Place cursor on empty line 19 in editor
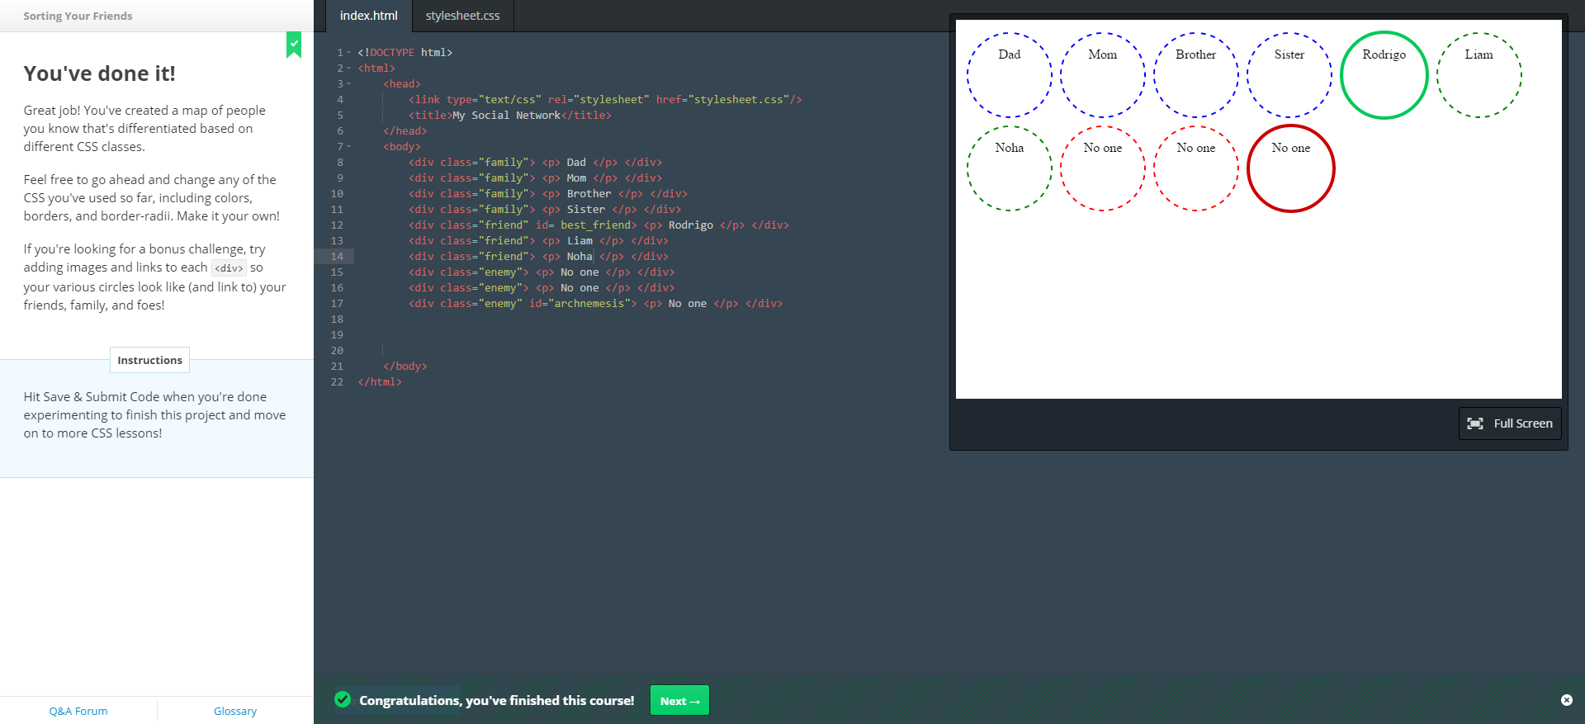 578,335
